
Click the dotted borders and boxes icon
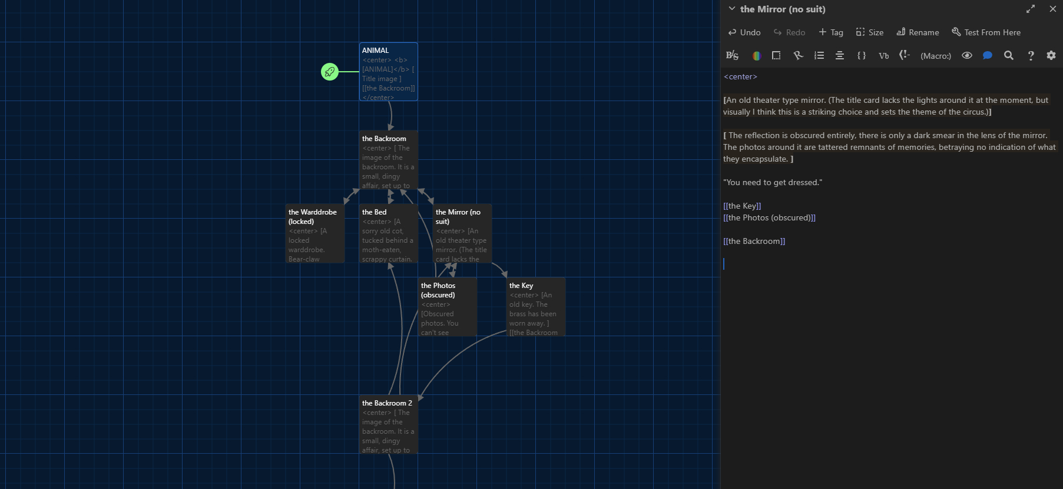click(776, 55)
